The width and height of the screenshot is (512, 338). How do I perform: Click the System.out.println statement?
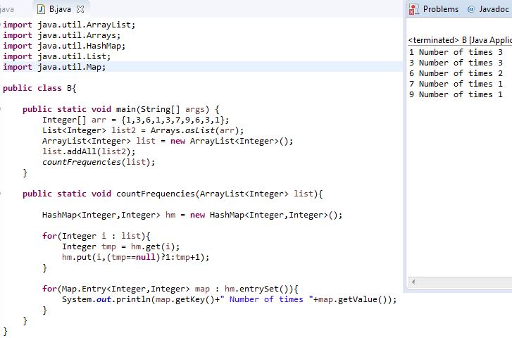point(229,299)
